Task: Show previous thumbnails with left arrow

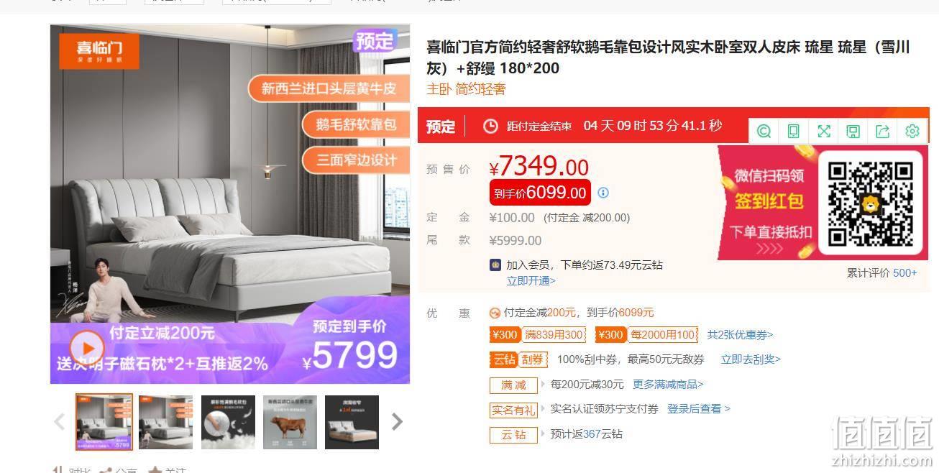Action: coord(60,422)
